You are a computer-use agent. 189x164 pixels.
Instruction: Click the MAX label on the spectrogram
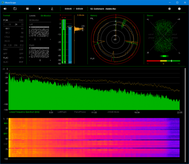[6, 123]
